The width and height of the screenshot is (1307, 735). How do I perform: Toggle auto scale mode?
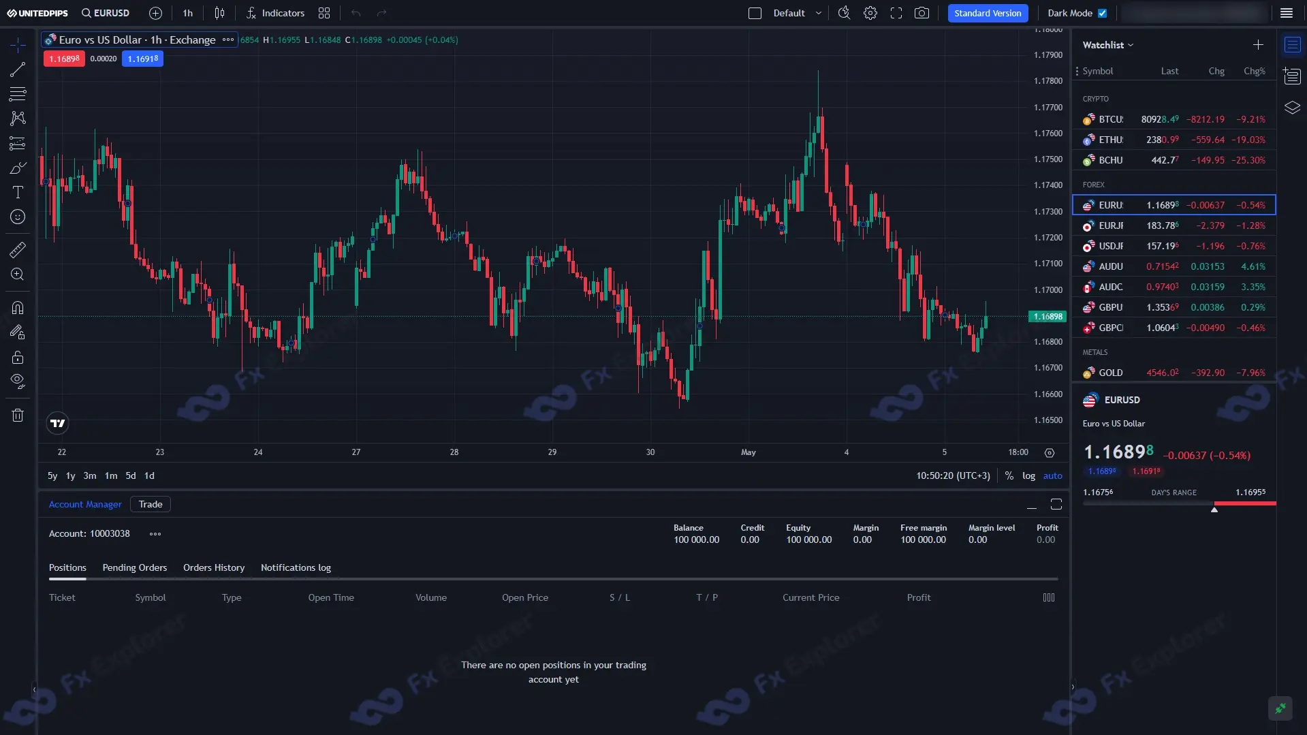point(1052,475)
